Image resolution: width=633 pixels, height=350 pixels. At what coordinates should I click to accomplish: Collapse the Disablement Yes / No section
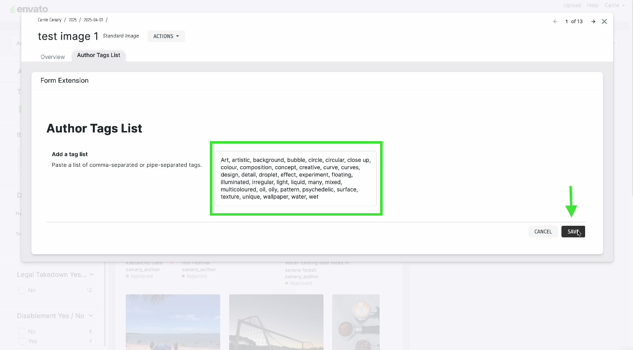pos(91,316)
